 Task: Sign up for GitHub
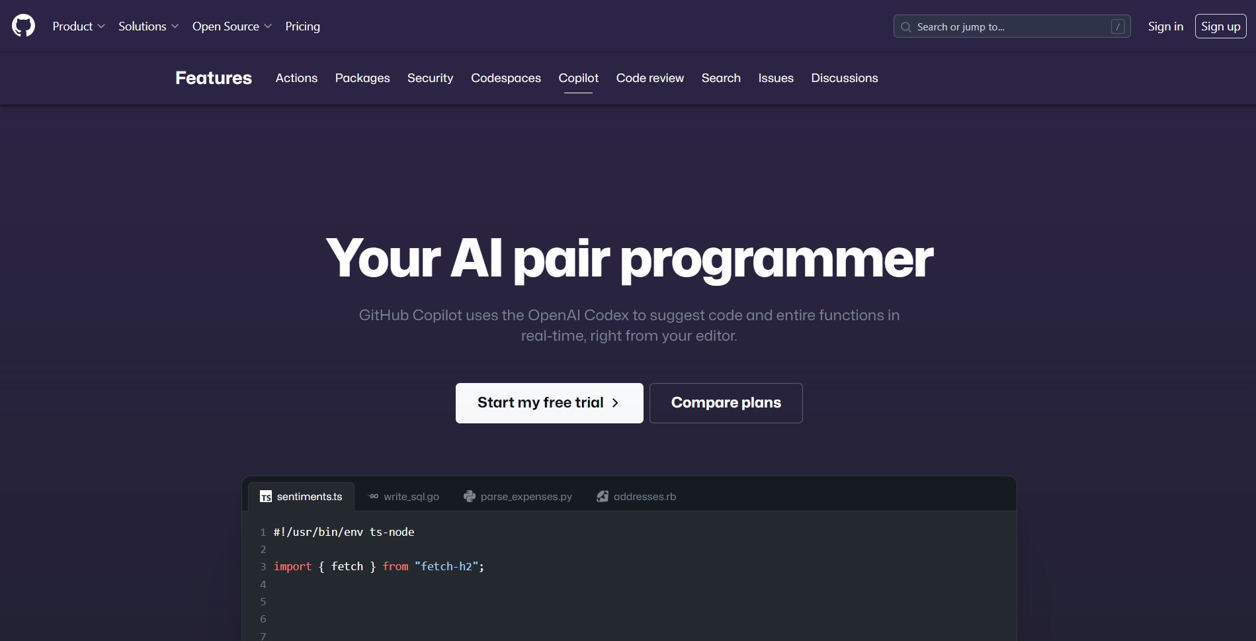coord(1220,26)
